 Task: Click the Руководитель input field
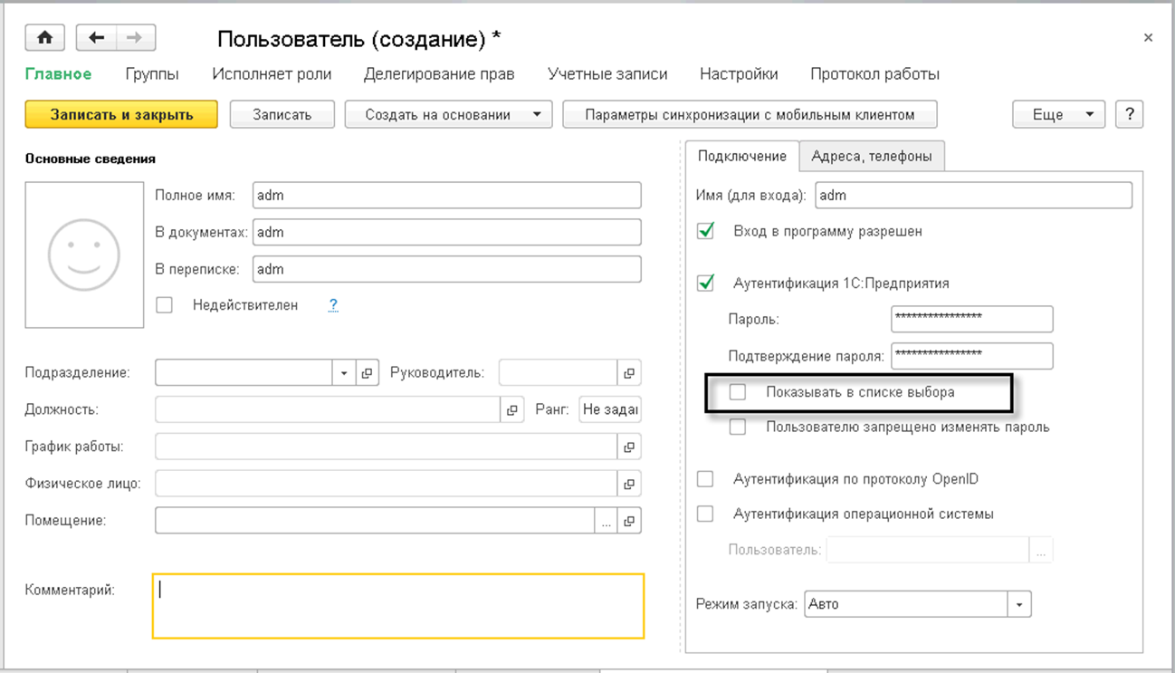[559, 373]
